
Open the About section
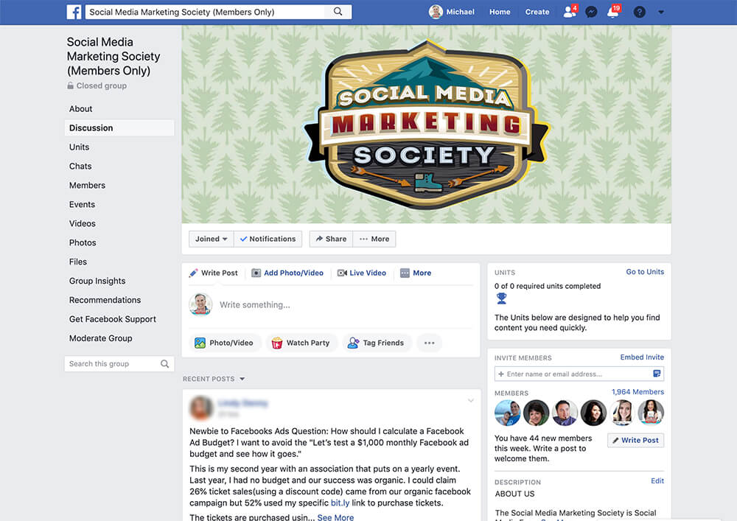pyautogui.click(x=81, y=109)
